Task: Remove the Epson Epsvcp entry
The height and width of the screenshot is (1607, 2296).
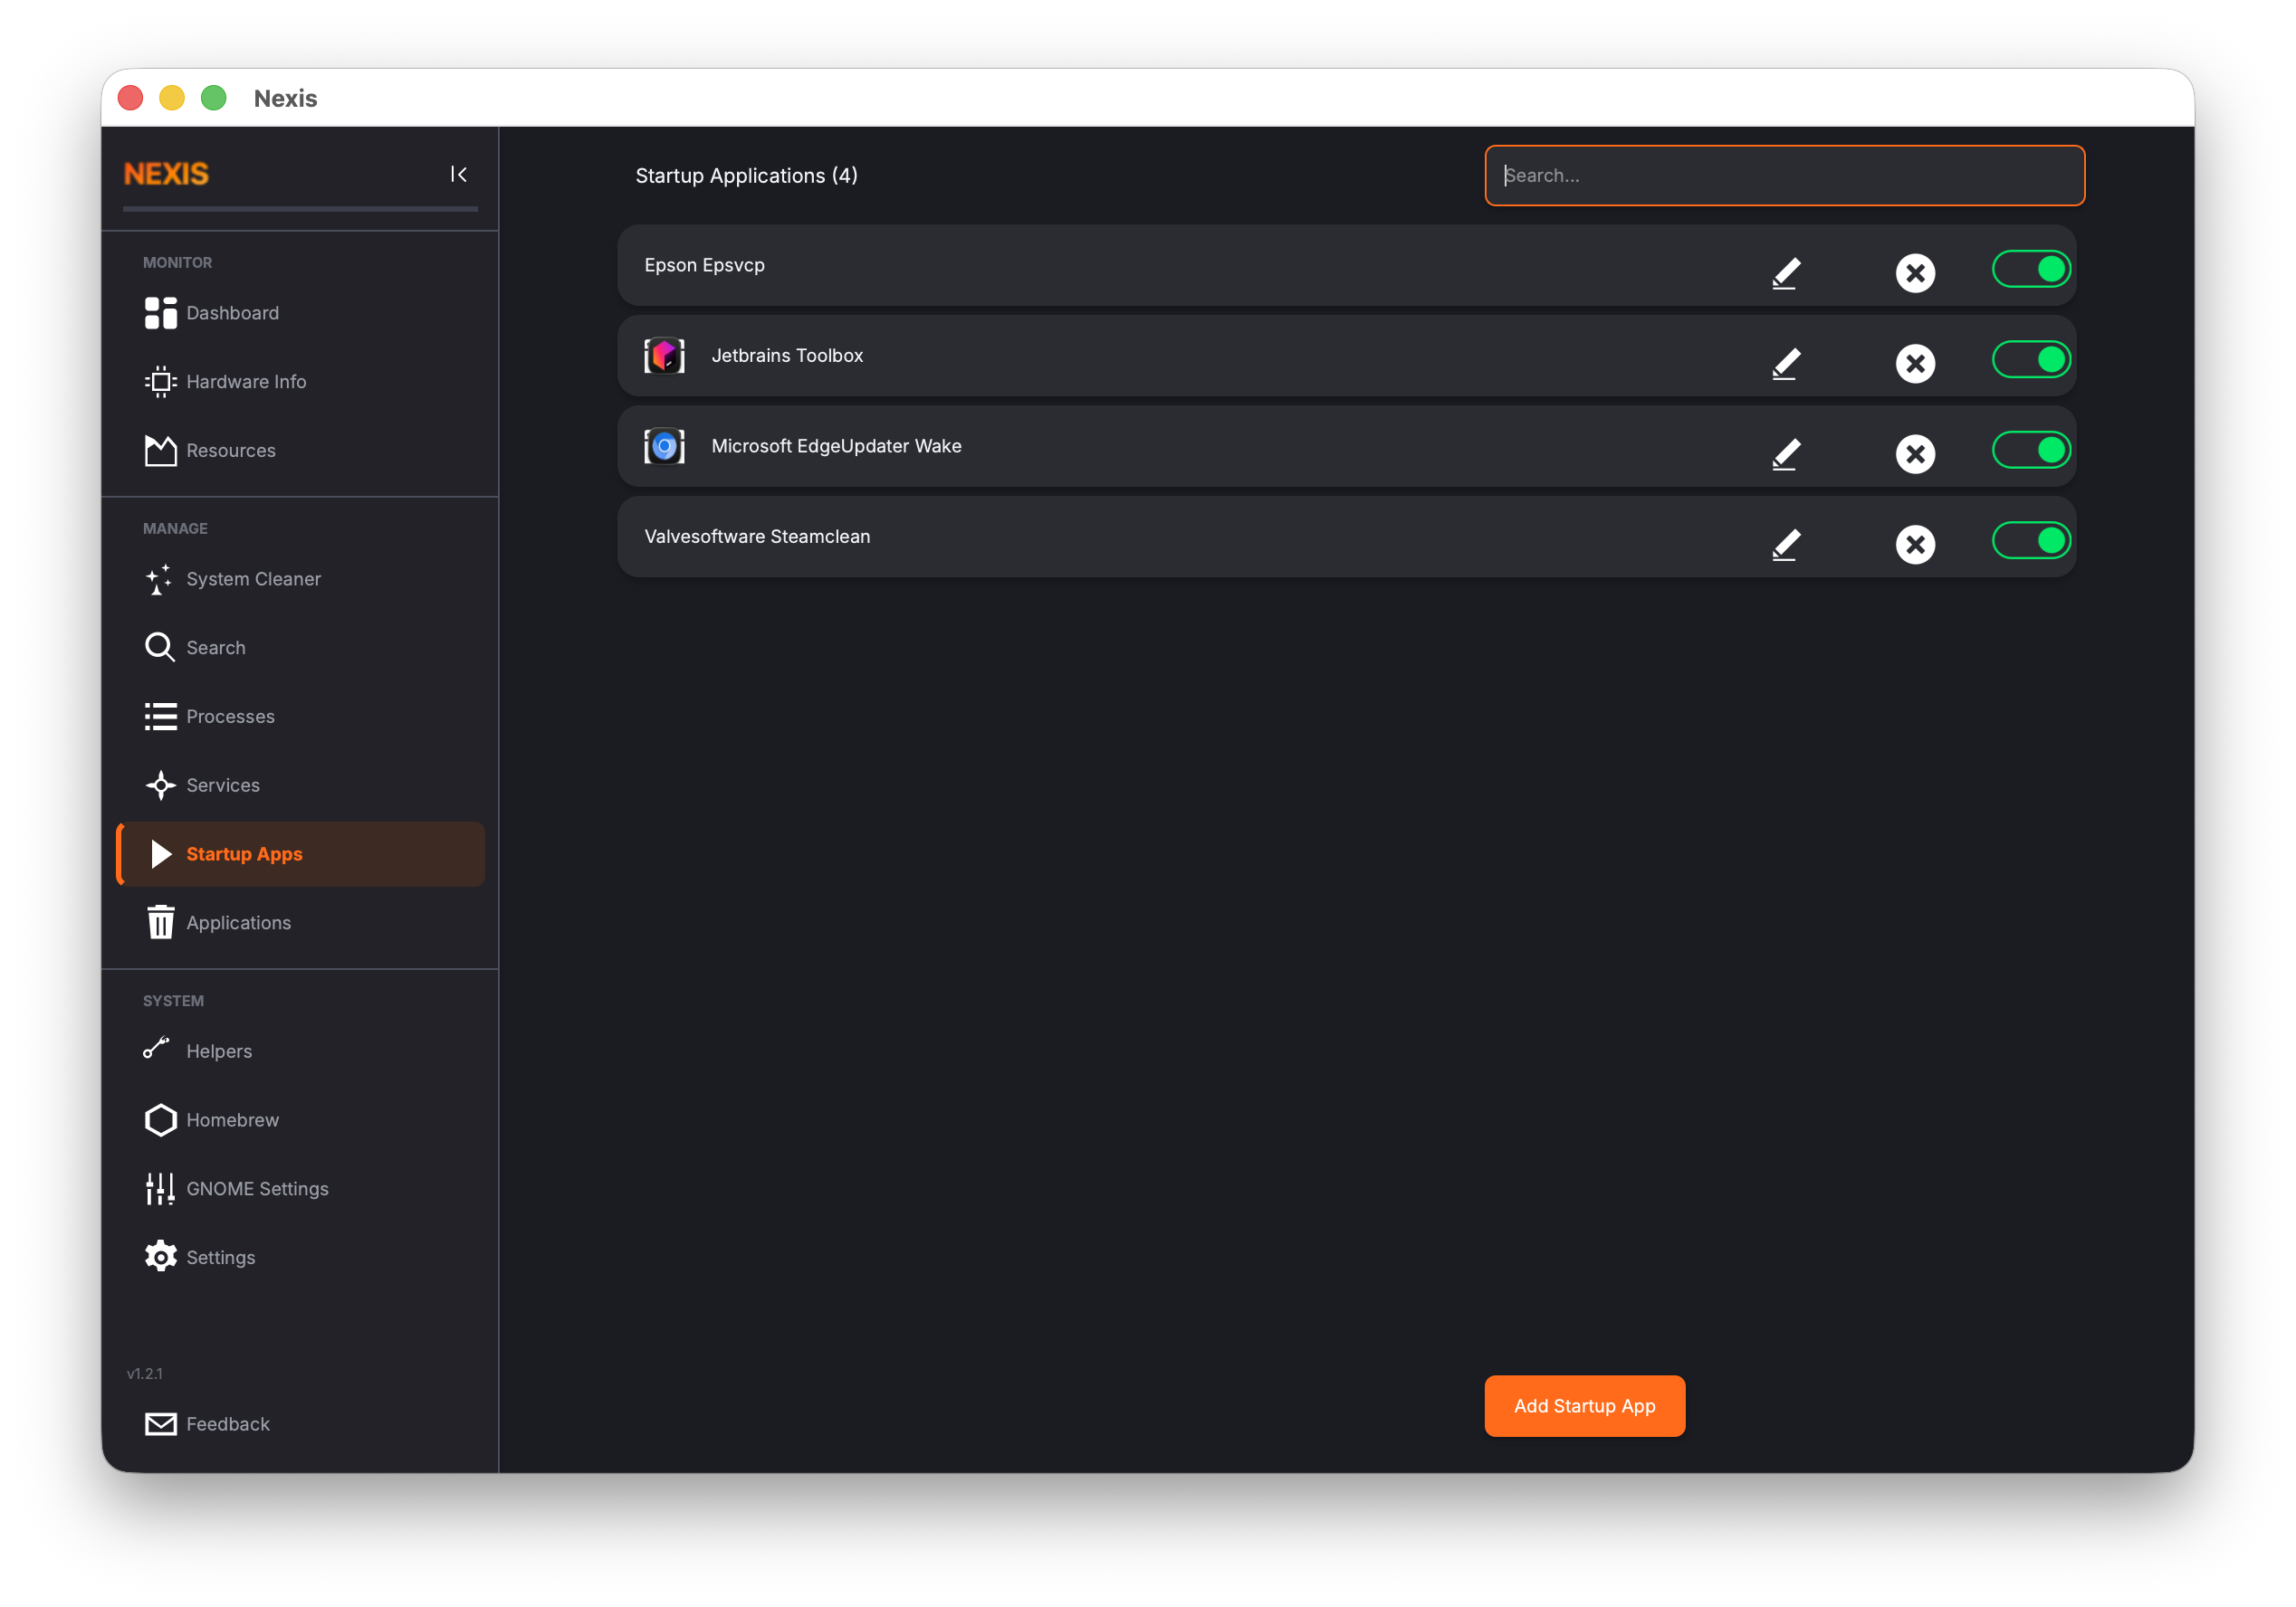Action: pyautogui.click(x=1916, y=271)
